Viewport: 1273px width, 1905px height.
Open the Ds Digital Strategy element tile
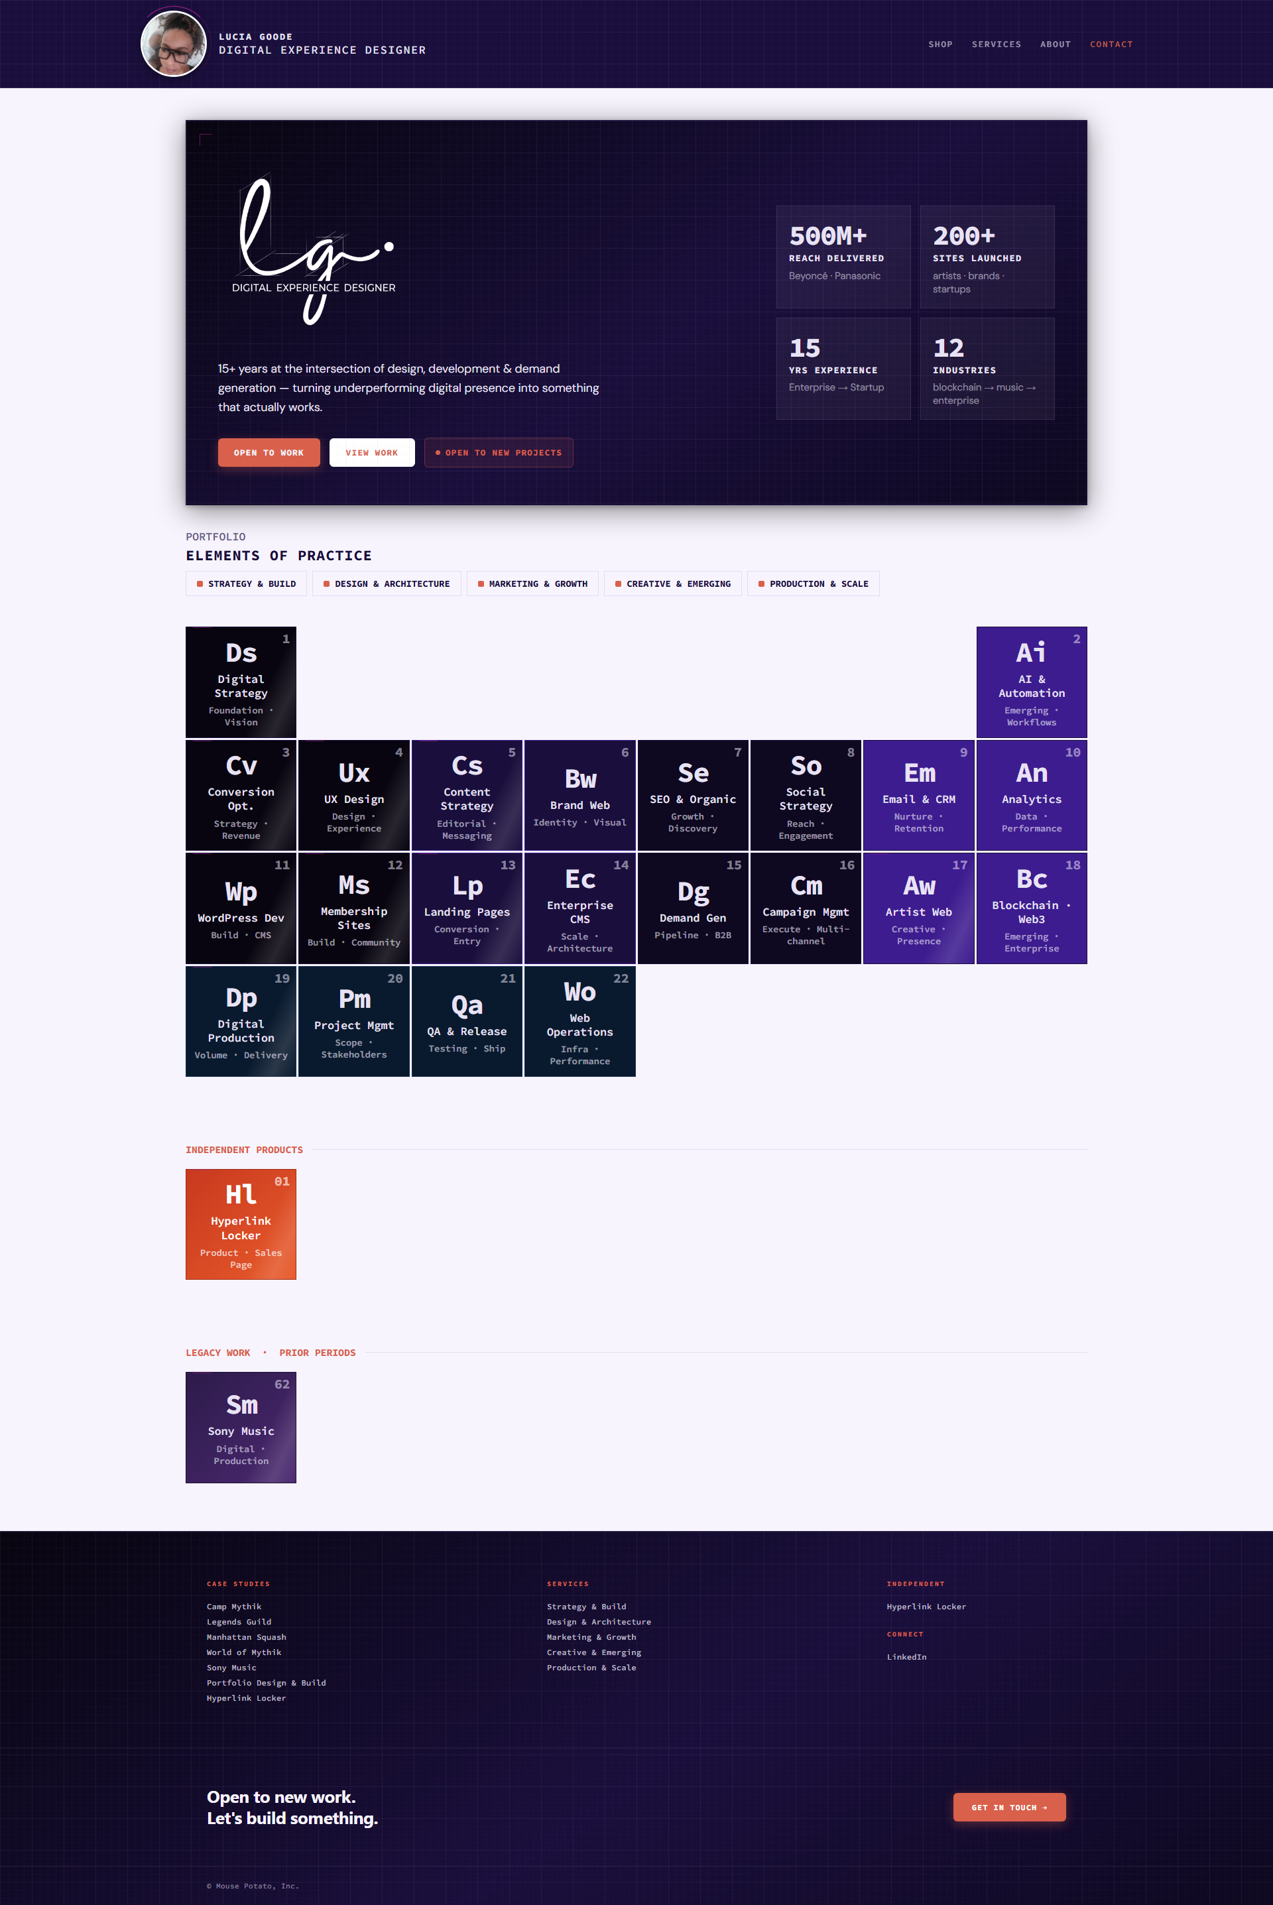[x=241, y=682]
